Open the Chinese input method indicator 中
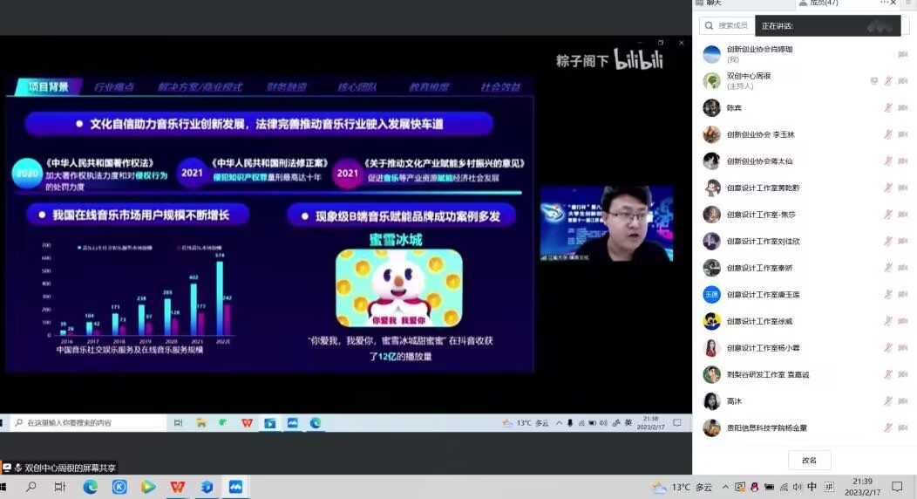 (x=812, y=487)
